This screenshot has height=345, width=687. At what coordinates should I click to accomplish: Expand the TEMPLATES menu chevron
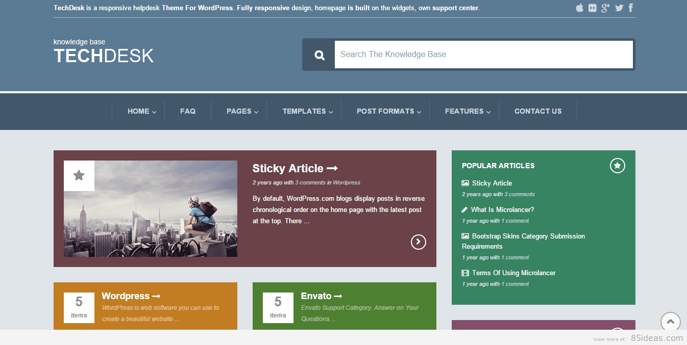331,112
